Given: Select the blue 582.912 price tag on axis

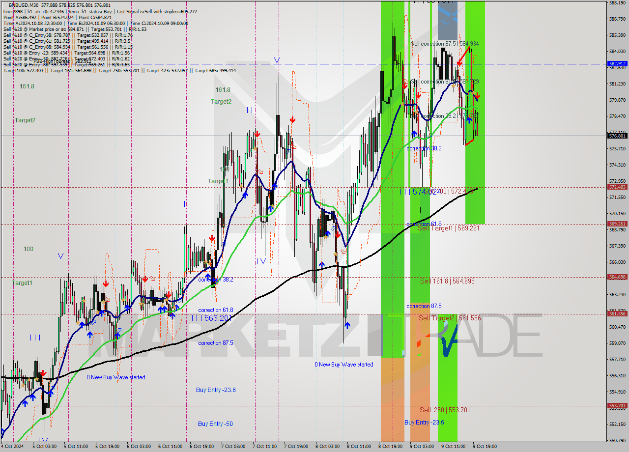Looking at the screenshot, I should [x=617, y=64].
